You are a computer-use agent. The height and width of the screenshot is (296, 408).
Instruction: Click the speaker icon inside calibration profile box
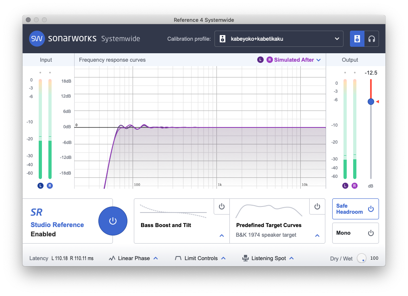(223, 39)
